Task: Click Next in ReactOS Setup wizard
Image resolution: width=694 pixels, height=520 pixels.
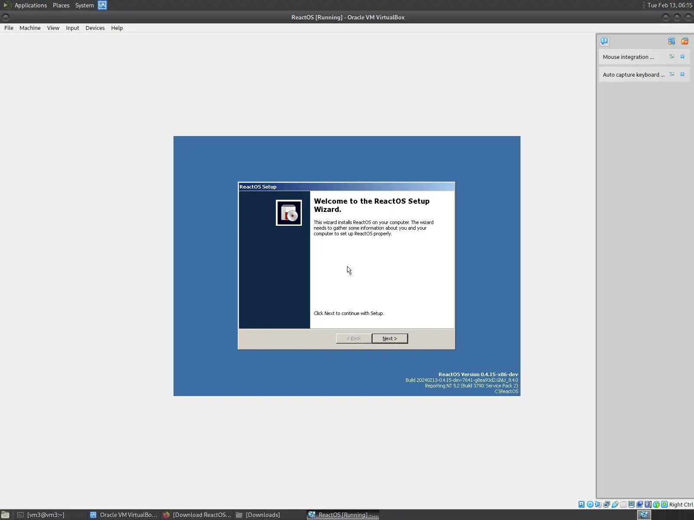Action: pyautogui.click(x=390, y=338)
